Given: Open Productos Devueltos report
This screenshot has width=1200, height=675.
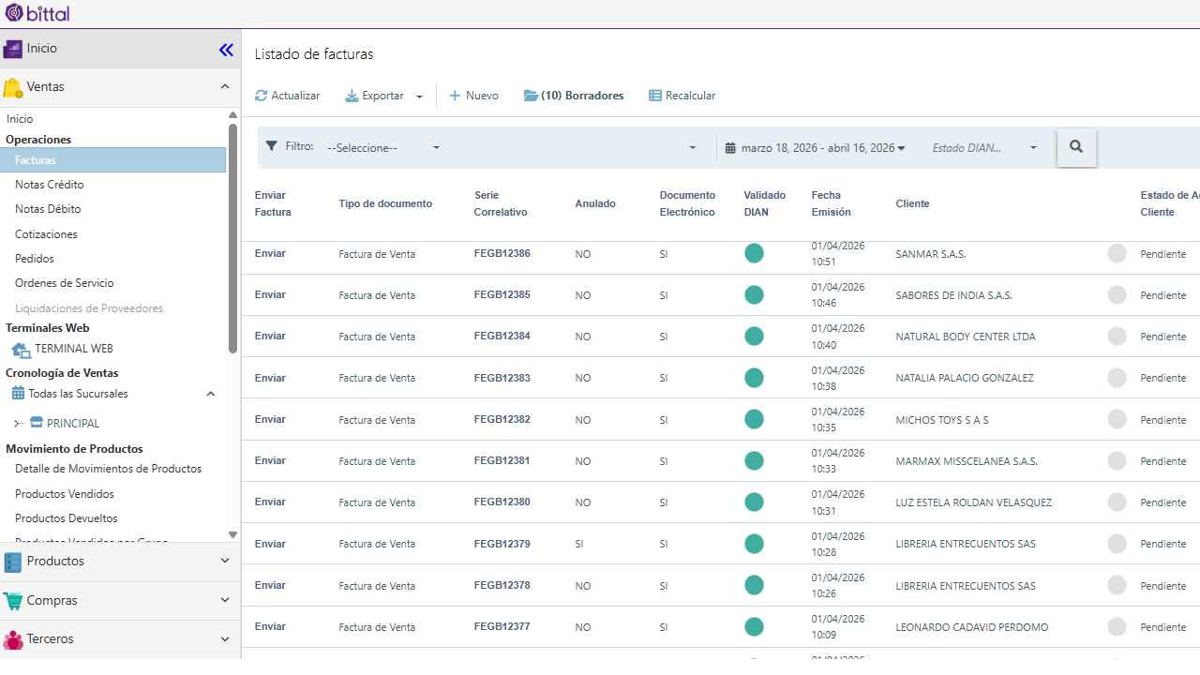Looking at the screenshot, I should click(67, 518).
